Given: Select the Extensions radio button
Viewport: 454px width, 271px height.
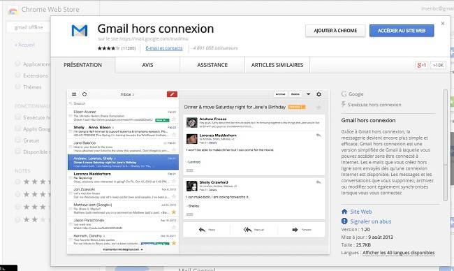Looking at the screenshot, I should 17,75.
